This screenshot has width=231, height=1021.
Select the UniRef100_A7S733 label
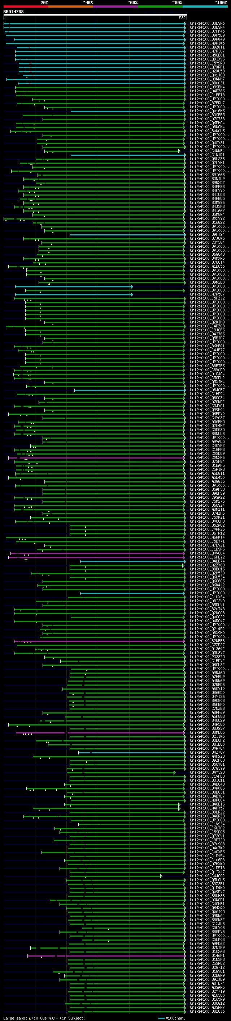click(x=207, y=119)
